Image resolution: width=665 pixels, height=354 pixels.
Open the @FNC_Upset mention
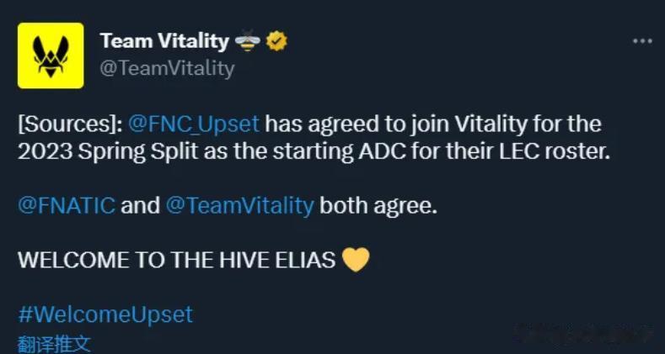tap(193, 124)
